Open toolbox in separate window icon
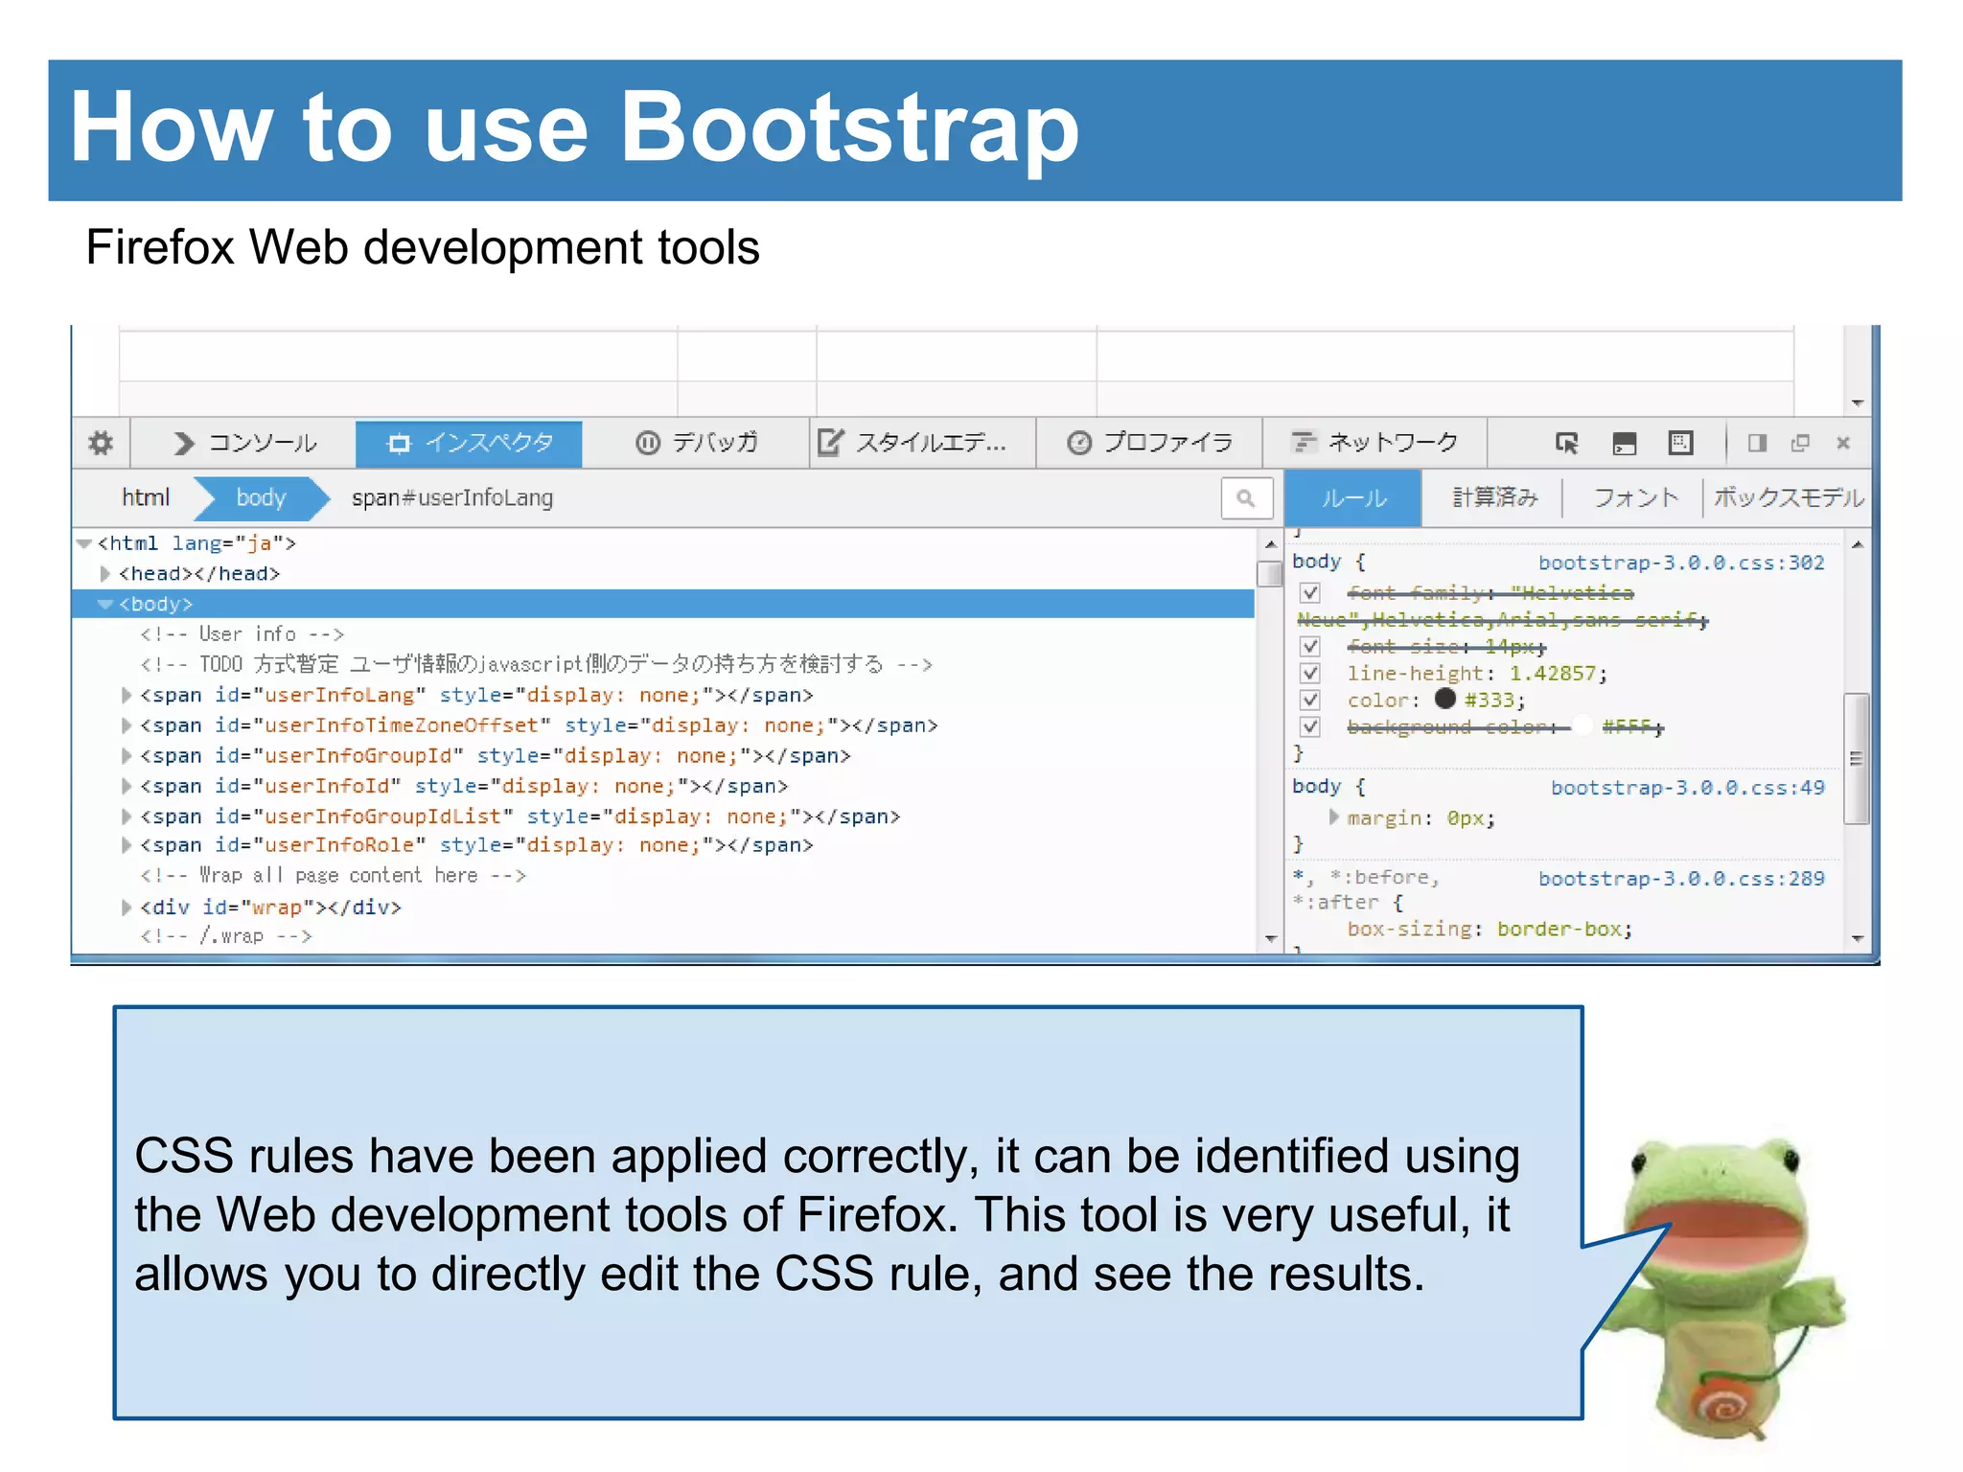 pos(1800,443)
